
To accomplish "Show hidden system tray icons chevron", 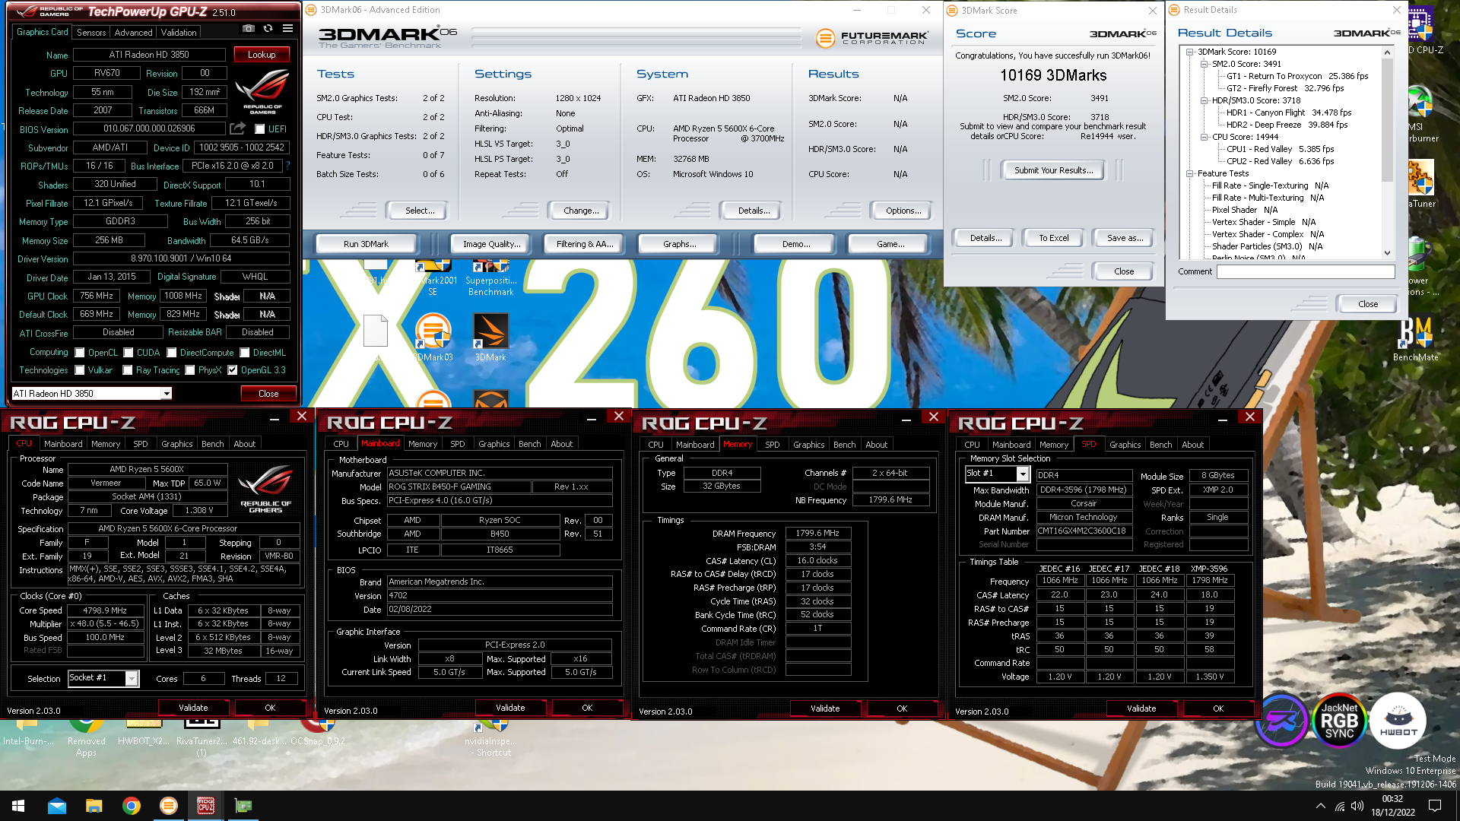I will (x=1320, y=806).
